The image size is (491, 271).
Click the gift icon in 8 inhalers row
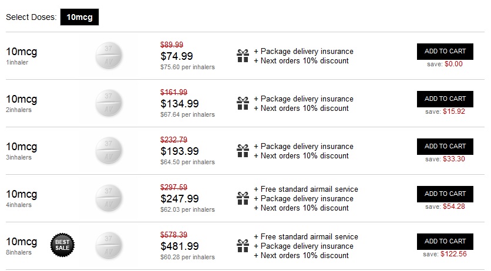coord(243,246)
